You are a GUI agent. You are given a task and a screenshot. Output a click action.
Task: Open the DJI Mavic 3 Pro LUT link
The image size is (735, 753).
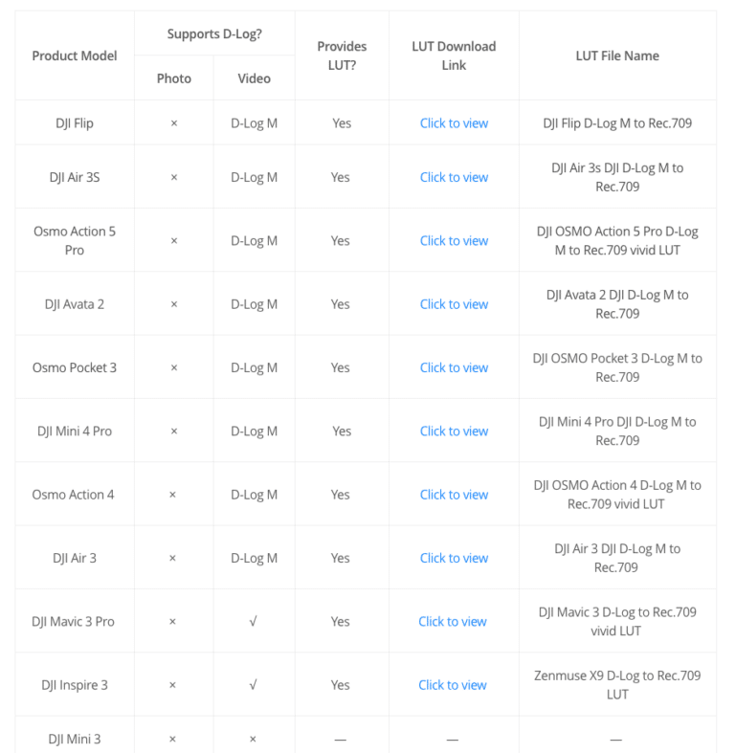(453, 622)
